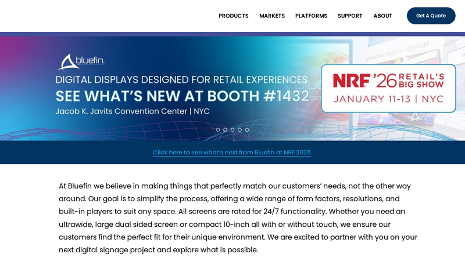Select the first carousel slide dot
The image size is (465, 261).
pos(218,130)
